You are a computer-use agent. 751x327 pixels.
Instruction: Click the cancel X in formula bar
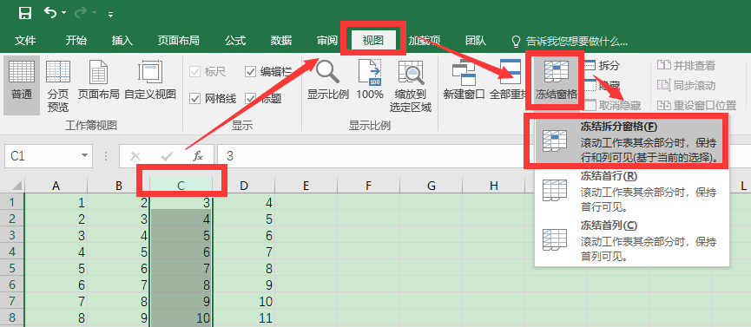click(135, 156)
